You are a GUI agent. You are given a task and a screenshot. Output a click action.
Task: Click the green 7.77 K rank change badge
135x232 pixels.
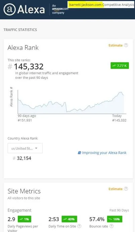pos(120,66)
